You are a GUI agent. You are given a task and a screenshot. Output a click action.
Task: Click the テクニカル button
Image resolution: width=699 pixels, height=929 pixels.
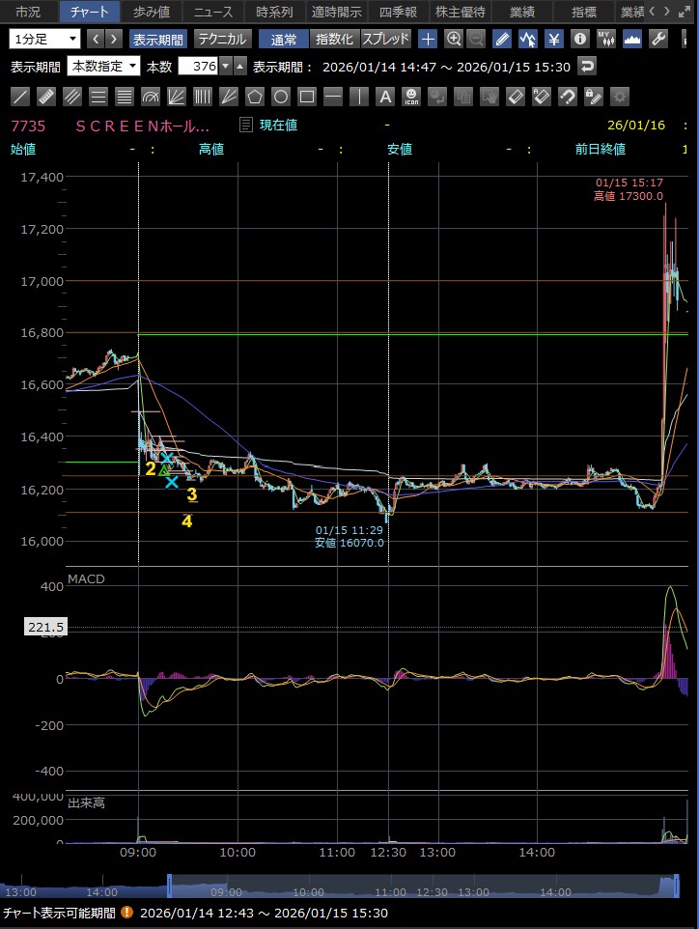click(222, 40)
